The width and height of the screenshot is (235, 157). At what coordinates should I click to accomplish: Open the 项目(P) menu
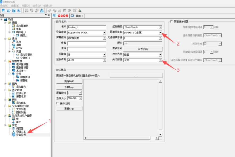click(4, 6)
